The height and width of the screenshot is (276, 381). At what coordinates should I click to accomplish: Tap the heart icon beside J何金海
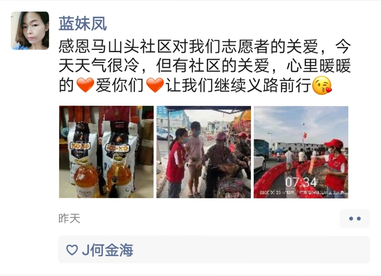tap(72, 250)
